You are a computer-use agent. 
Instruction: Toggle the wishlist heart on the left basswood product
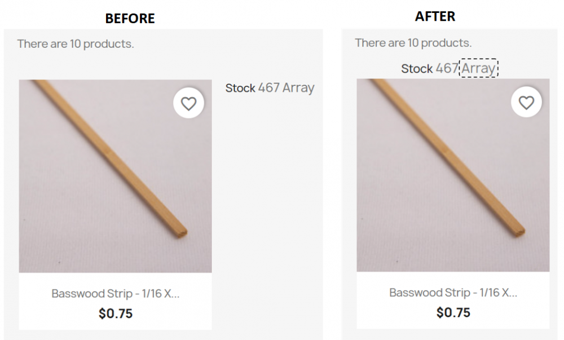pyautogui.click(x=189, y=102)
